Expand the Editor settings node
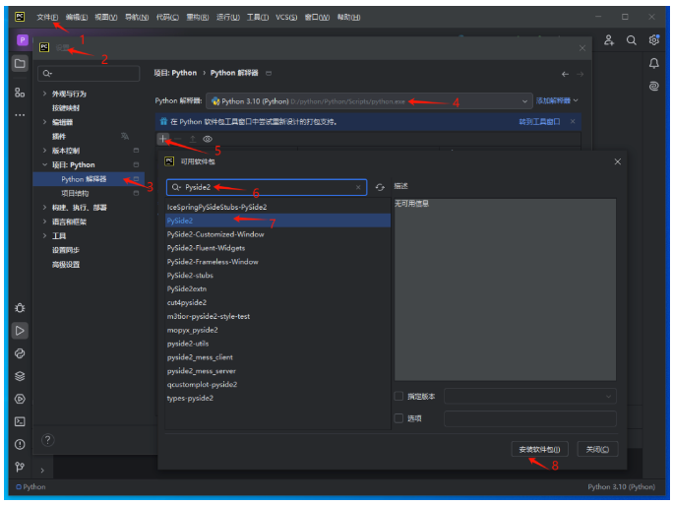Image resolution: width=673 pixels, height=506 pixels. click(44, 122)
